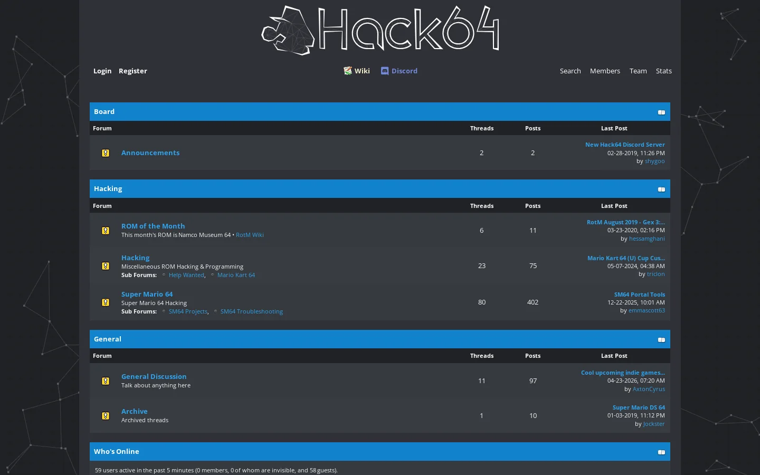This screenshot has height=475, width=760.
Task: Click the SM64 Troubleshooting subforum icon
Action: point(215,311)
